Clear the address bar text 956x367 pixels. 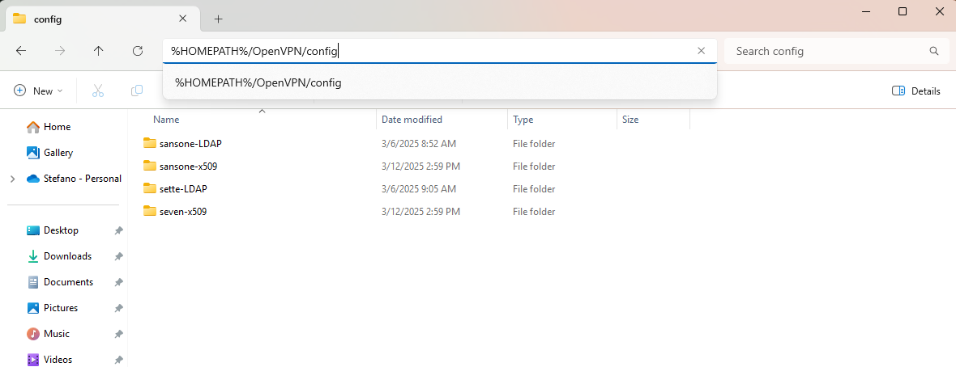click(701, 51)
